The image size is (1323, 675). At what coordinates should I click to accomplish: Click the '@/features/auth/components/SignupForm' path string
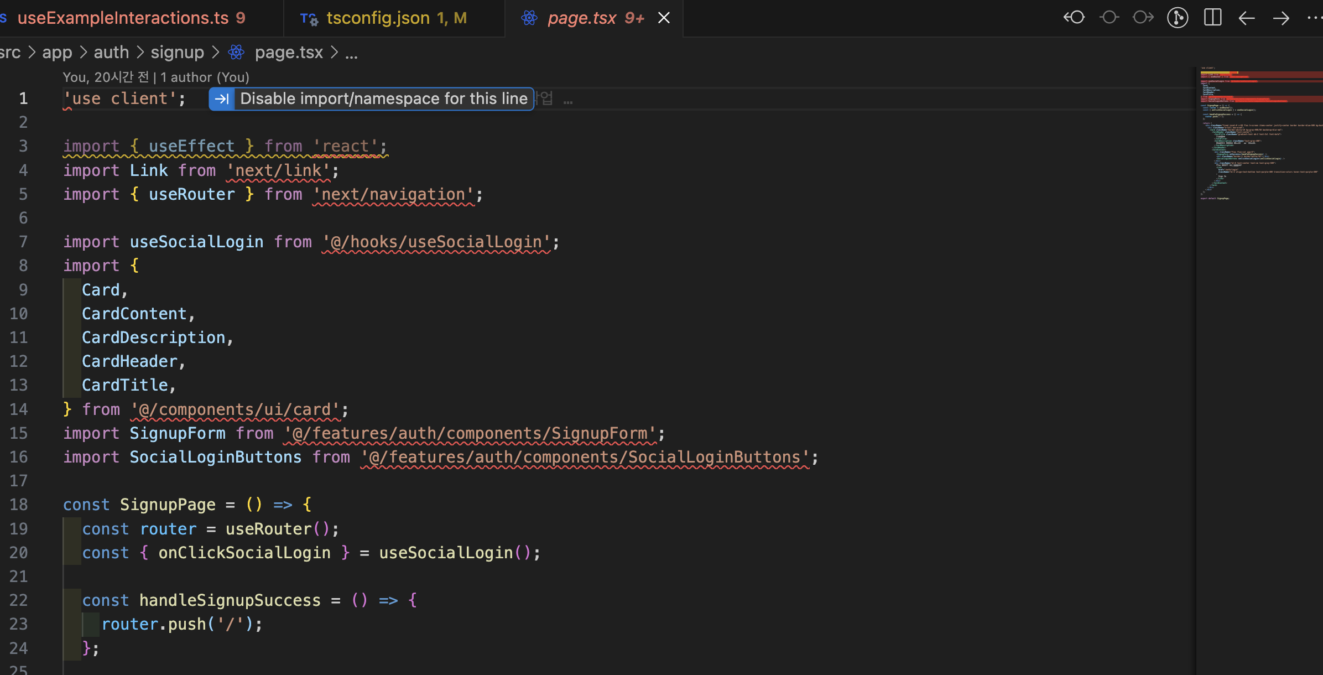pos(470,433)
